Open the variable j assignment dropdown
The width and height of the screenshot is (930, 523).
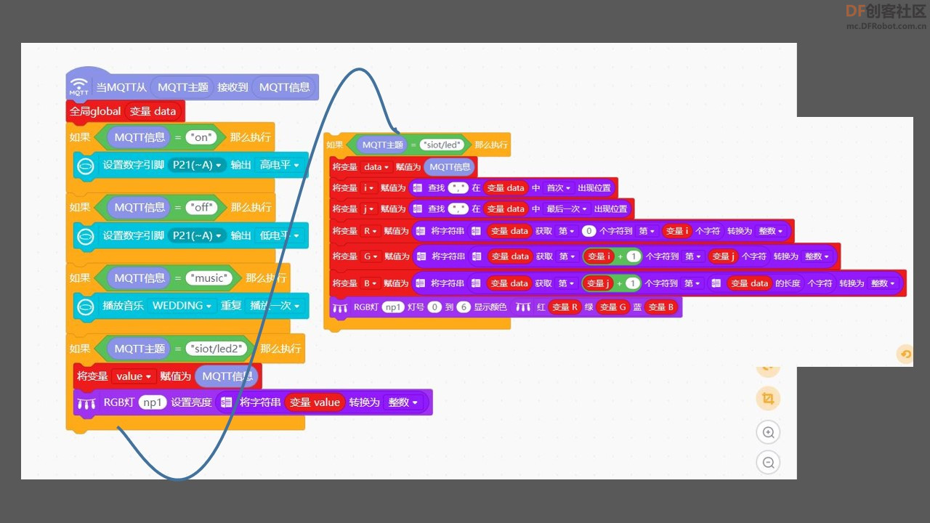369,209
